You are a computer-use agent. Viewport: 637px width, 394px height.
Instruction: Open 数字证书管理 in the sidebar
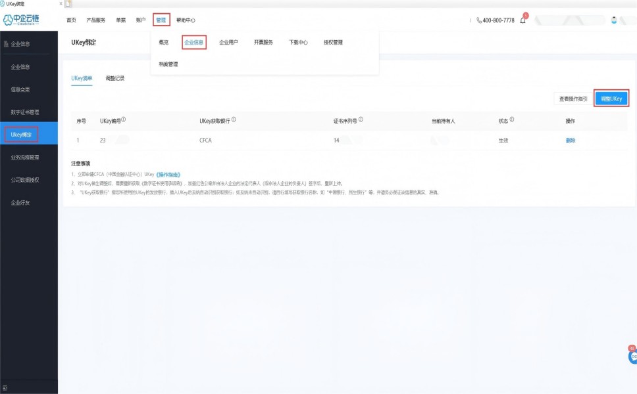coord(25,112)
